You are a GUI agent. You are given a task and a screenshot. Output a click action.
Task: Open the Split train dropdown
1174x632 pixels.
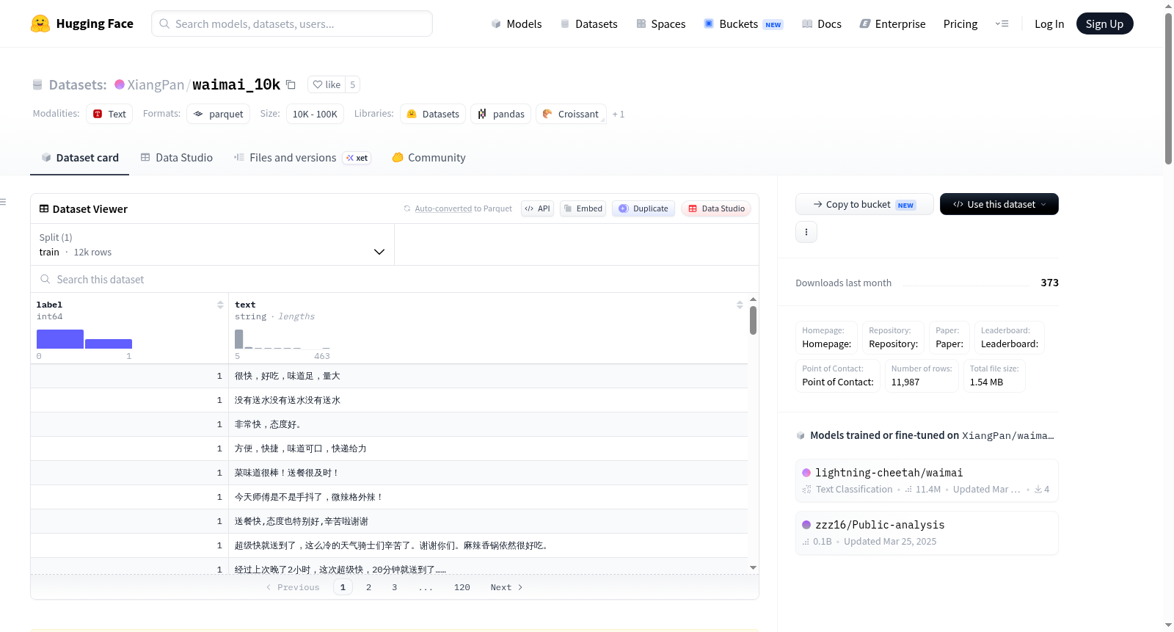point(212,244)
